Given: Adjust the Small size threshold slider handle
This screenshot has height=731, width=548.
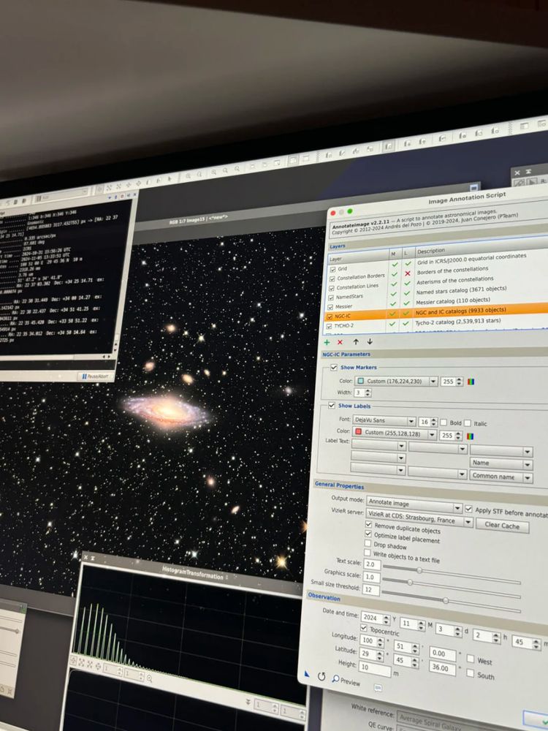Looking at the screenshot, I should [x=446, y=601].
